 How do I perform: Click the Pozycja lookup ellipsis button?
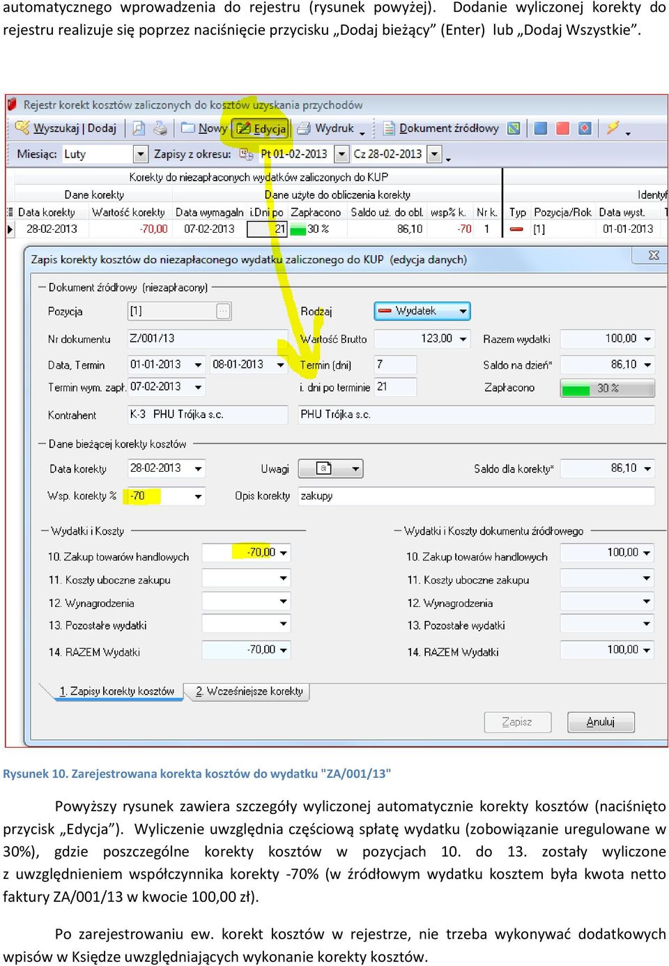point(223,311)
